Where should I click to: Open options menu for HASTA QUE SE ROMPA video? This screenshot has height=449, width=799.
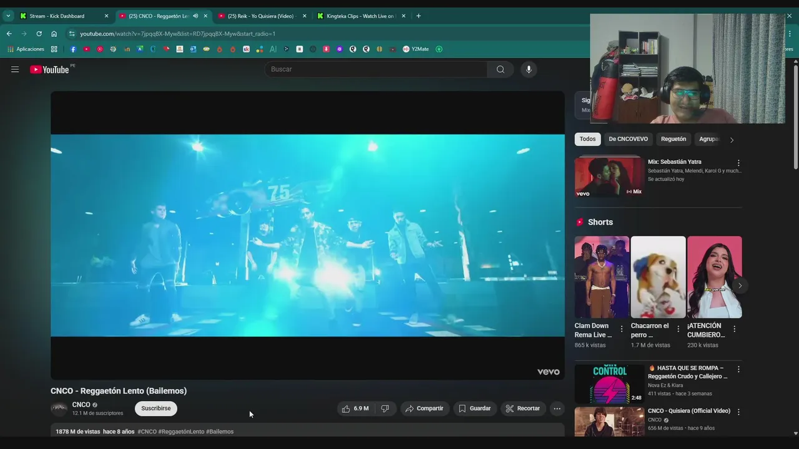pyautogui.click(x=738, y=369)
